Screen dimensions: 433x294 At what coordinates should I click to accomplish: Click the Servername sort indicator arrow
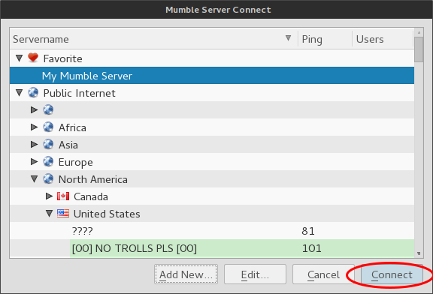[289, 38]
